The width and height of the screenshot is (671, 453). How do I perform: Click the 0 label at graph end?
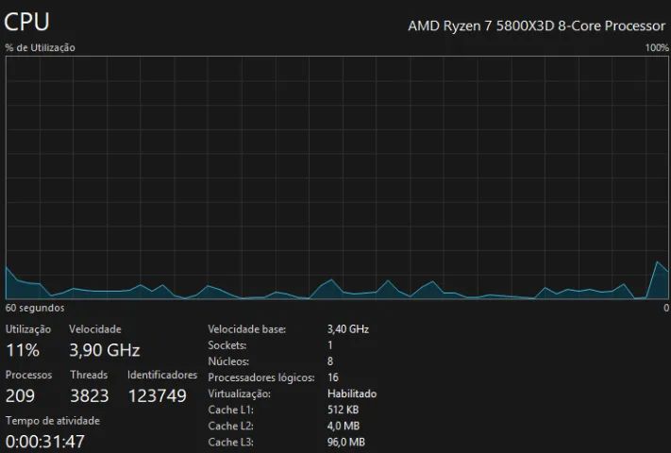point(666,308)
